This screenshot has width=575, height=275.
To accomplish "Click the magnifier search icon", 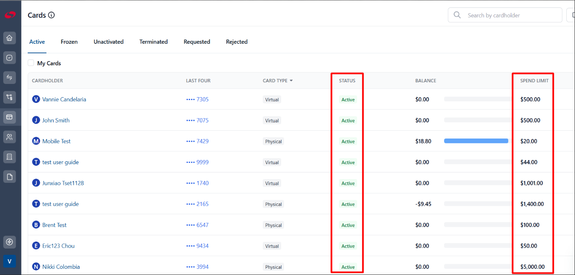I will 457,15.
